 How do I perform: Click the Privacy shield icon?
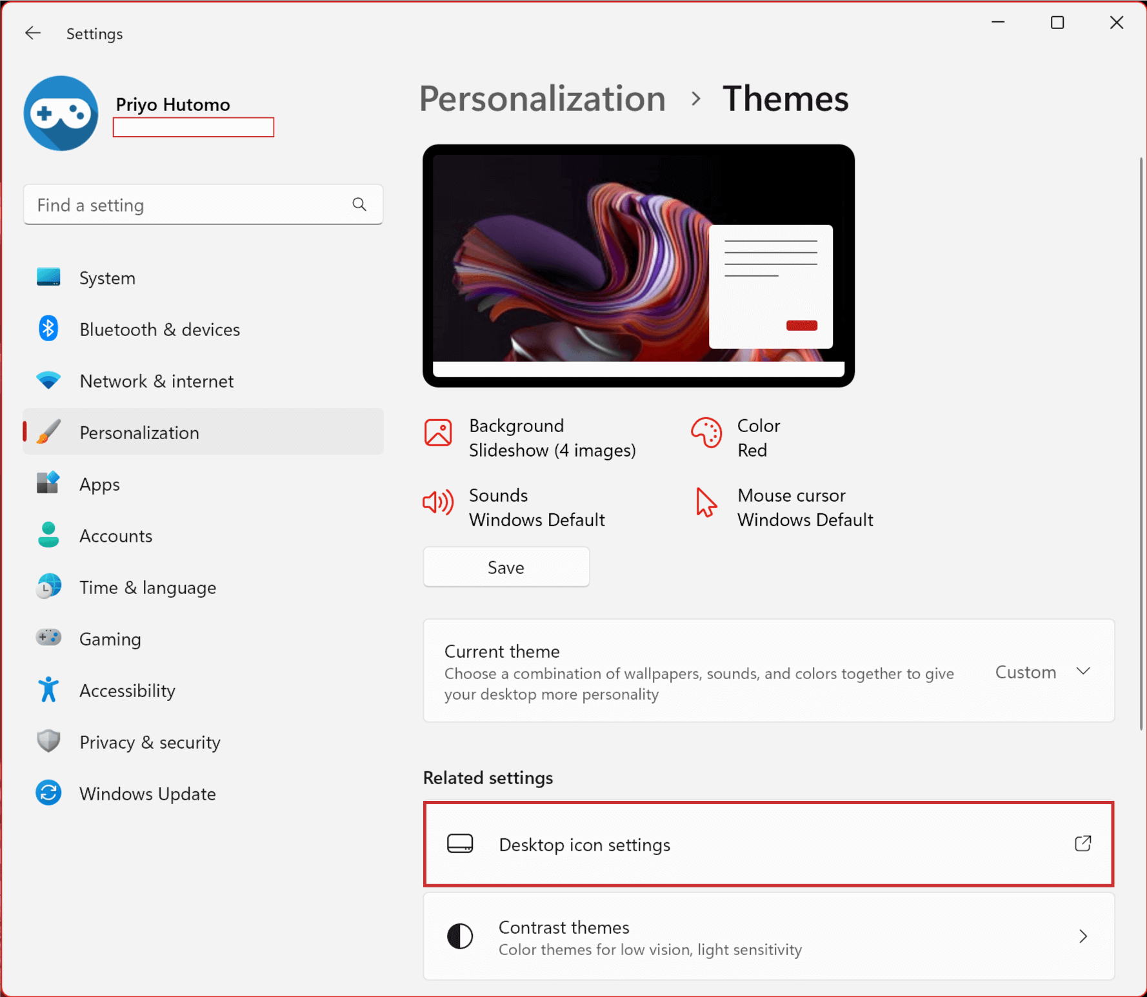click(48, 742)
